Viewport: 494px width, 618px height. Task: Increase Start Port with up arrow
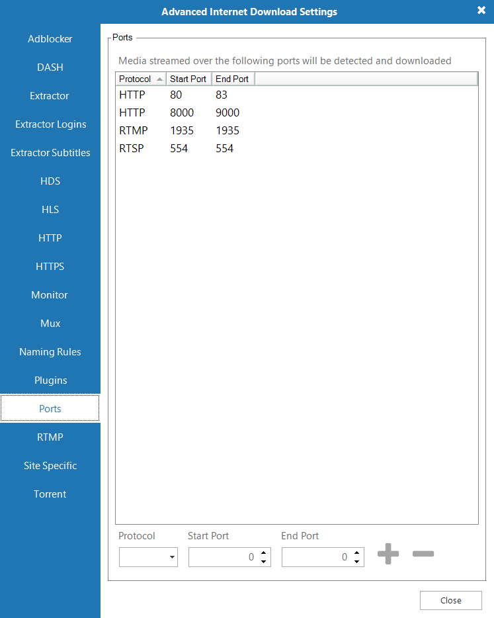(264, 552)
